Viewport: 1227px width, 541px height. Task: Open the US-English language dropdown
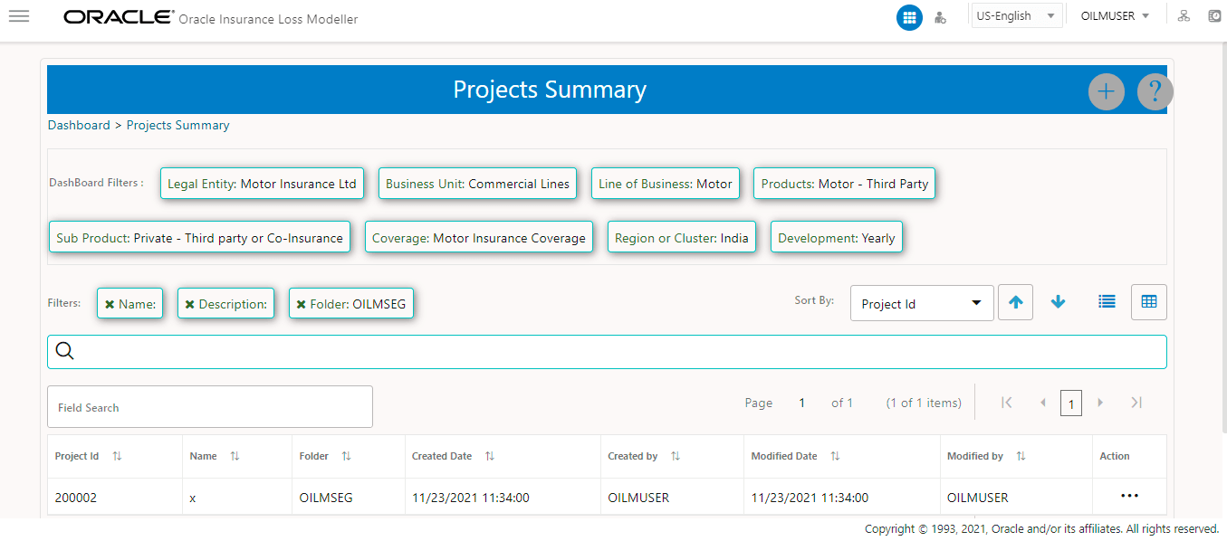[x=1016, y=16]
